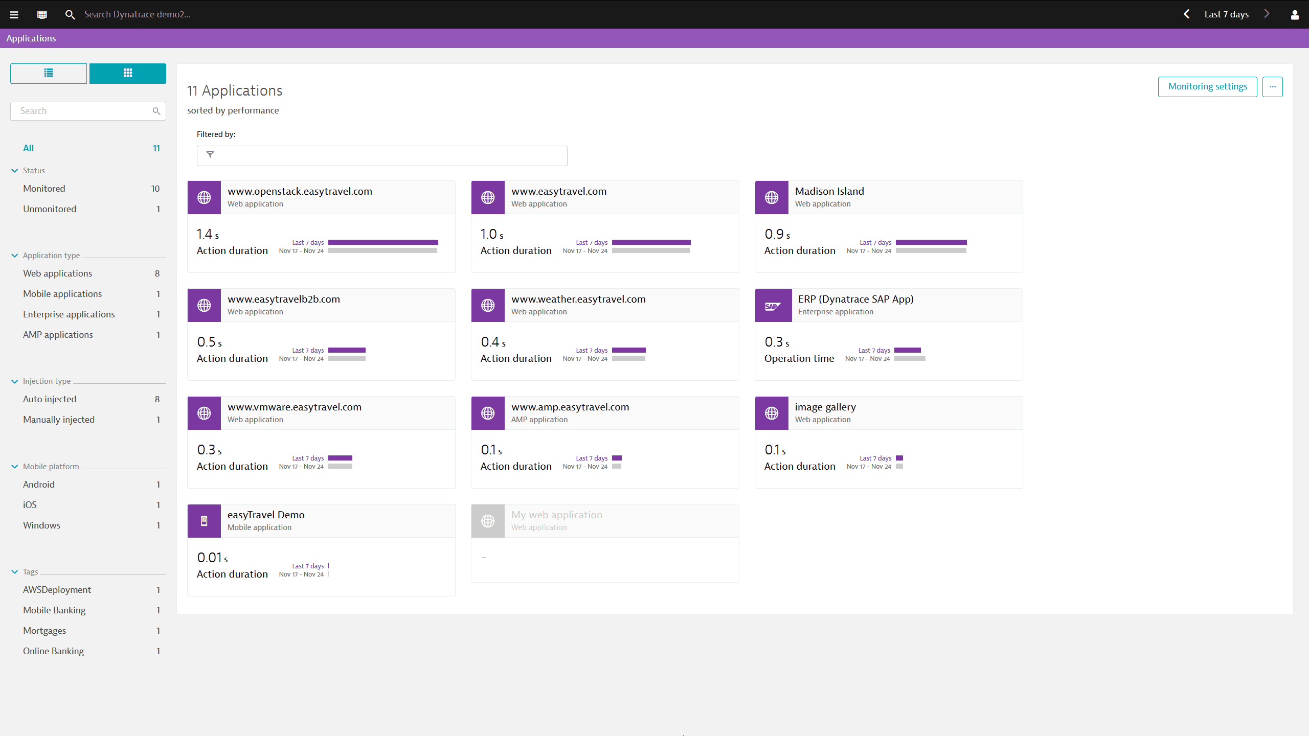Open www.openstack.easytravel.com application
The image size is (1309, 736).
click(x=300, y=191)
